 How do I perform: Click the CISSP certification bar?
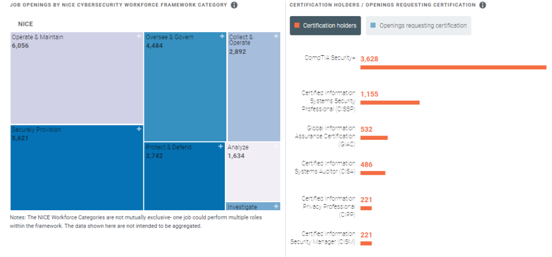tap(390, 102)
